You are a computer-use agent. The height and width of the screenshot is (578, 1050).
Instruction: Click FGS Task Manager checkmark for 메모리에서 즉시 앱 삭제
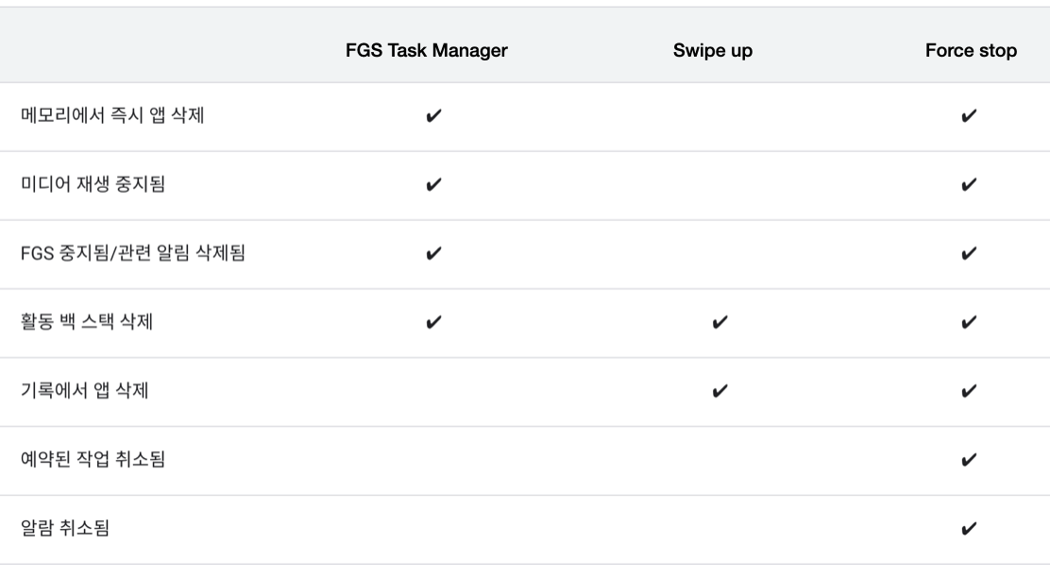pos(434,116)
